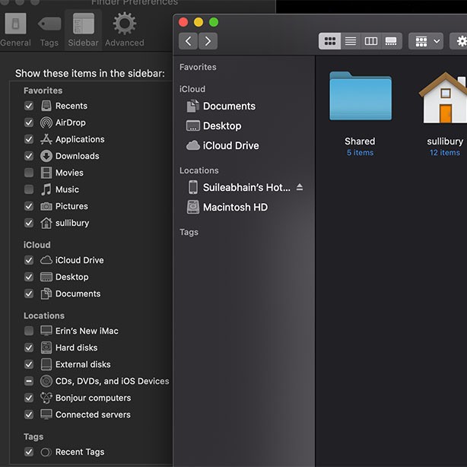Switch to gallery view in Finder toolbar
This screenshot has height=467, width=467.
point(391,41)
